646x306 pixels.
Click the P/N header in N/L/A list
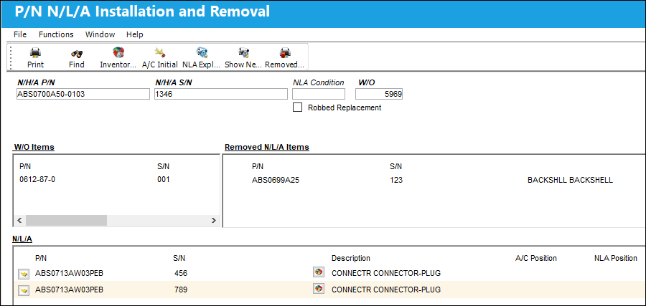coord(41,258)
